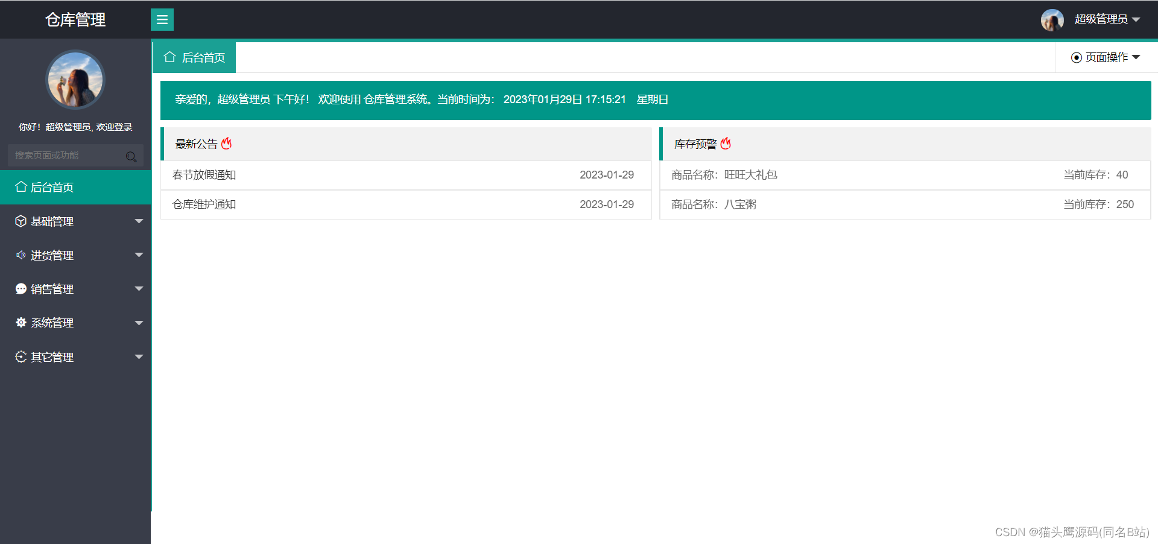
Task: Open the 系统管理 sidebar menu item
Action: (75, 323)
